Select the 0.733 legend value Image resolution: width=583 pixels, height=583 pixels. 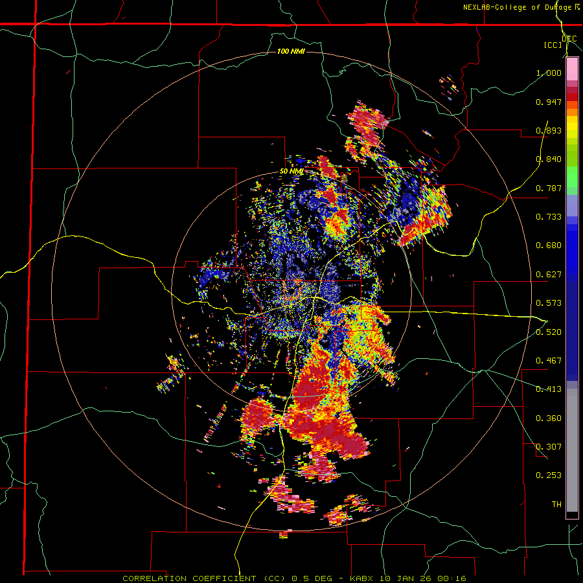click(549, 217)
